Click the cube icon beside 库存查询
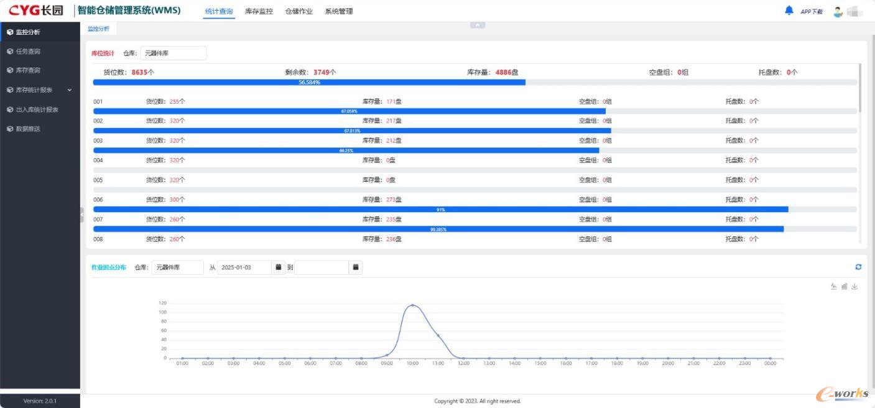Screen dimensions: 875x408 (x=10, y=71)
